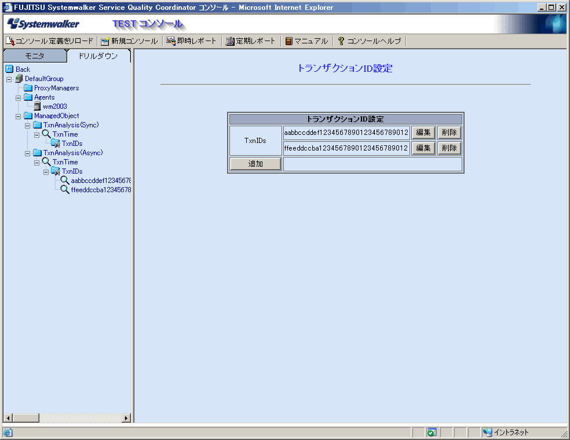Image resolution: width=570 pixels, height=440 pixels.
Task: Click the TEST コンソール title text
Action: (x=147, y=24)
